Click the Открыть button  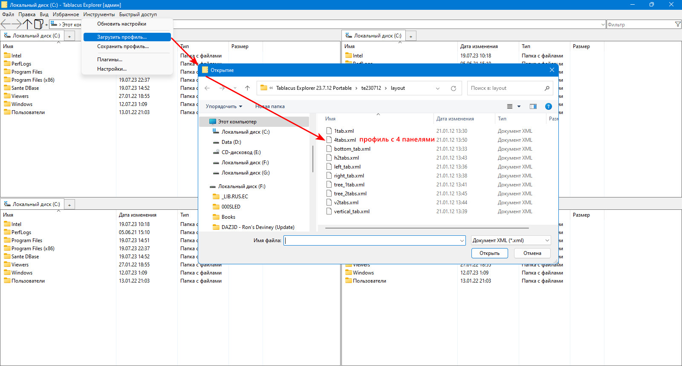coord(489,253)
